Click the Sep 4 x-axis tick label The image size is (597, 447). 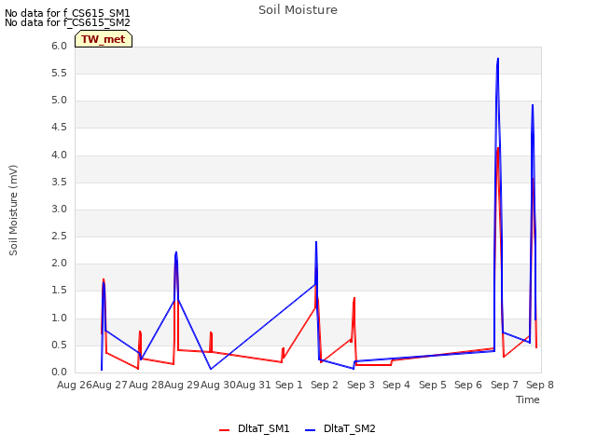pyautogui.click(x=396, y=385)
